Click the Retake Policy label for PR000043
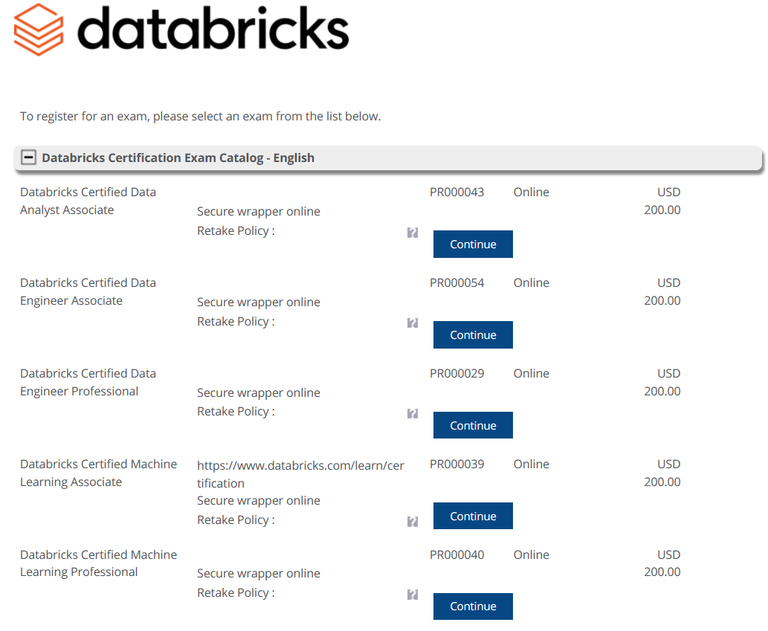The width and height of the screenshot is (768, 631). pyautogui.click(x=235, y=230)
